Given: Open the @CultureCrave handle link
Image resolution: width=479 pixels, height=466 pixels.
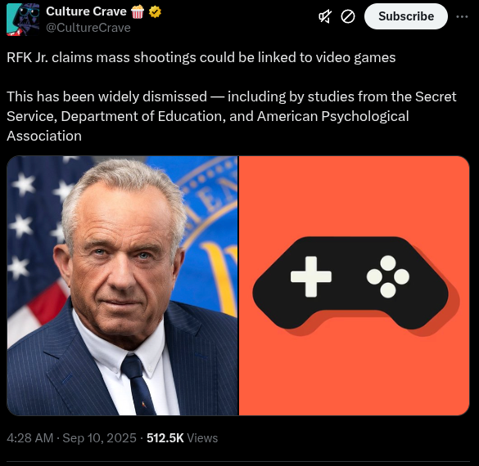Looking at the screenshot, I should click(x=88, y=28).
